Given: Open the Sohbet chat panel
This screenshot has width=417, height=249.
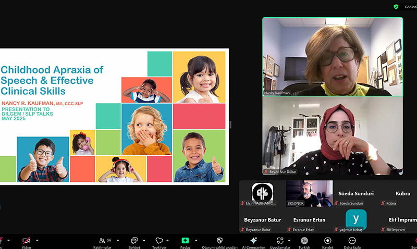Looking at the screenshot, I should (134, 241).
